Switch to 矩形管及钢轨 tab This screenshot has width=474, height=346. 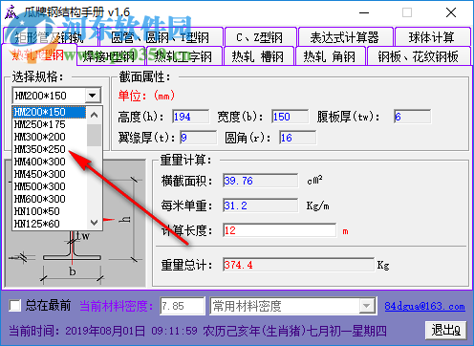(51, 37)
